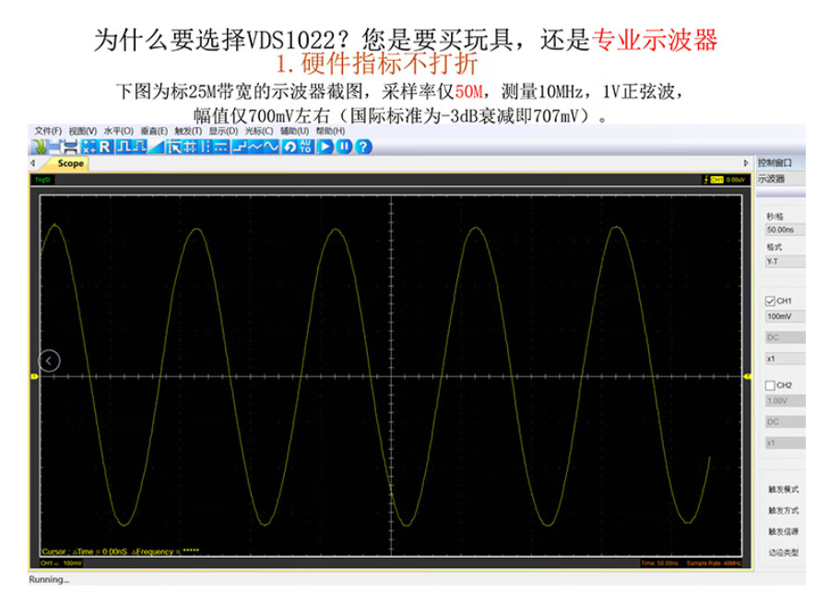Click the green download arrow toolbar icon
This screenshot has height=592, width=827.
(x=38, y=147)
